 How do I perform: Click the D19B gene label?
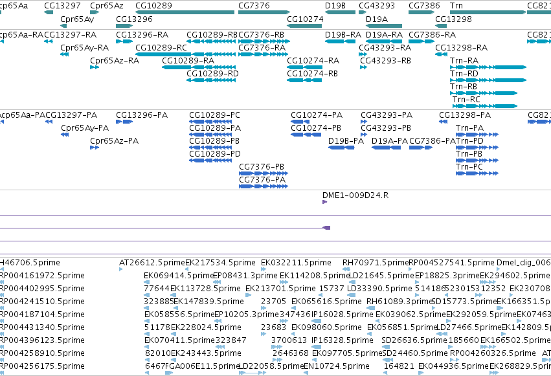pos(335,6)
